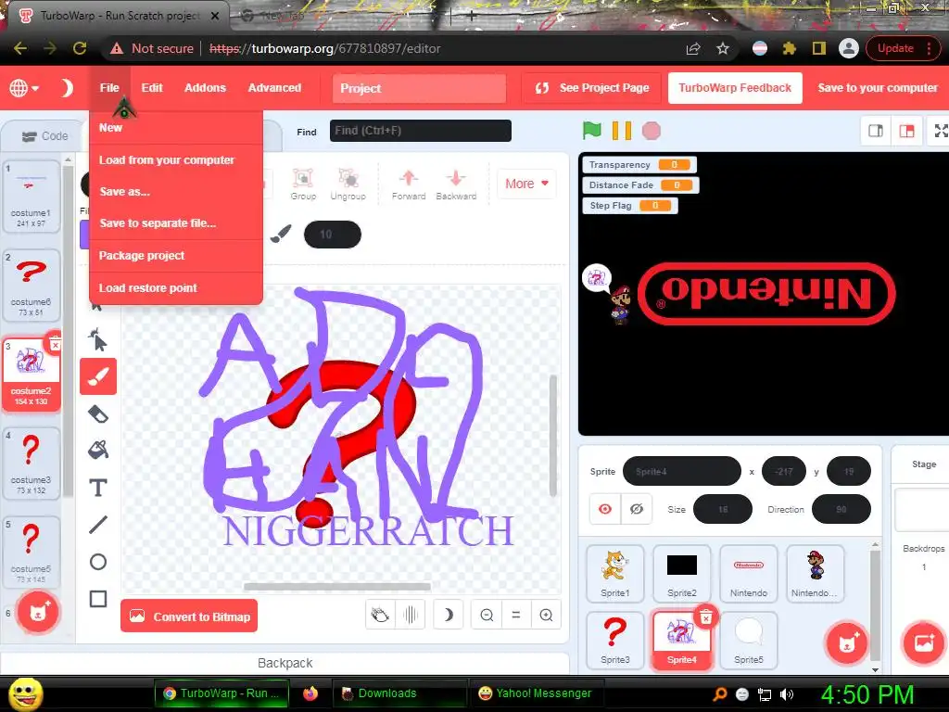The width and height of the screenshot is (949, 712).
Task: Open the Backpack bar
Action: pyautogui.click(x=285, y=663)
